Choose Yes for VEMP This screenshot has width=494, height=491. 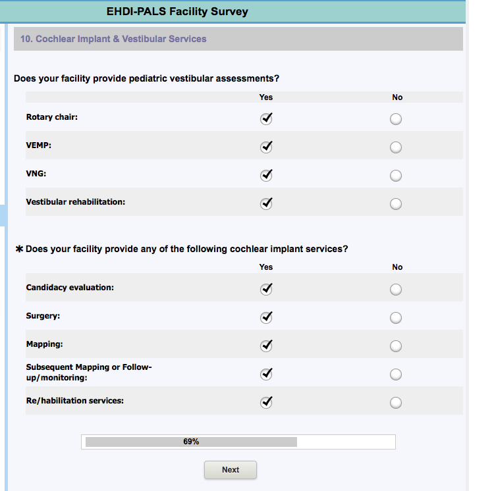click(265, 147)
